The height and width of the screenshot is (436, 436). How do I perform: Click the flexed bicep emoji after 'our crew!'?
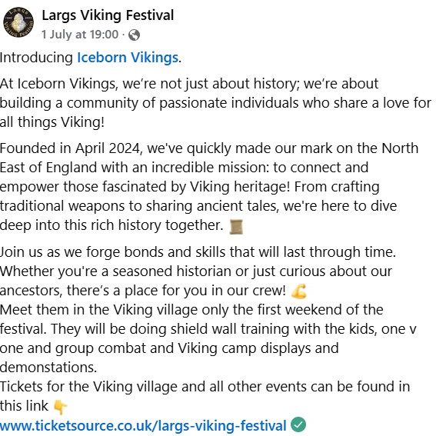[299, 291]
